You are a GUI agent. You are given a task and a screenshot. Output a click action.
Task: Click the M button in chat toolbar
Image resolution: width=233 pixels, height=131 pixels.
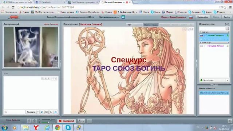pos(46,112)
